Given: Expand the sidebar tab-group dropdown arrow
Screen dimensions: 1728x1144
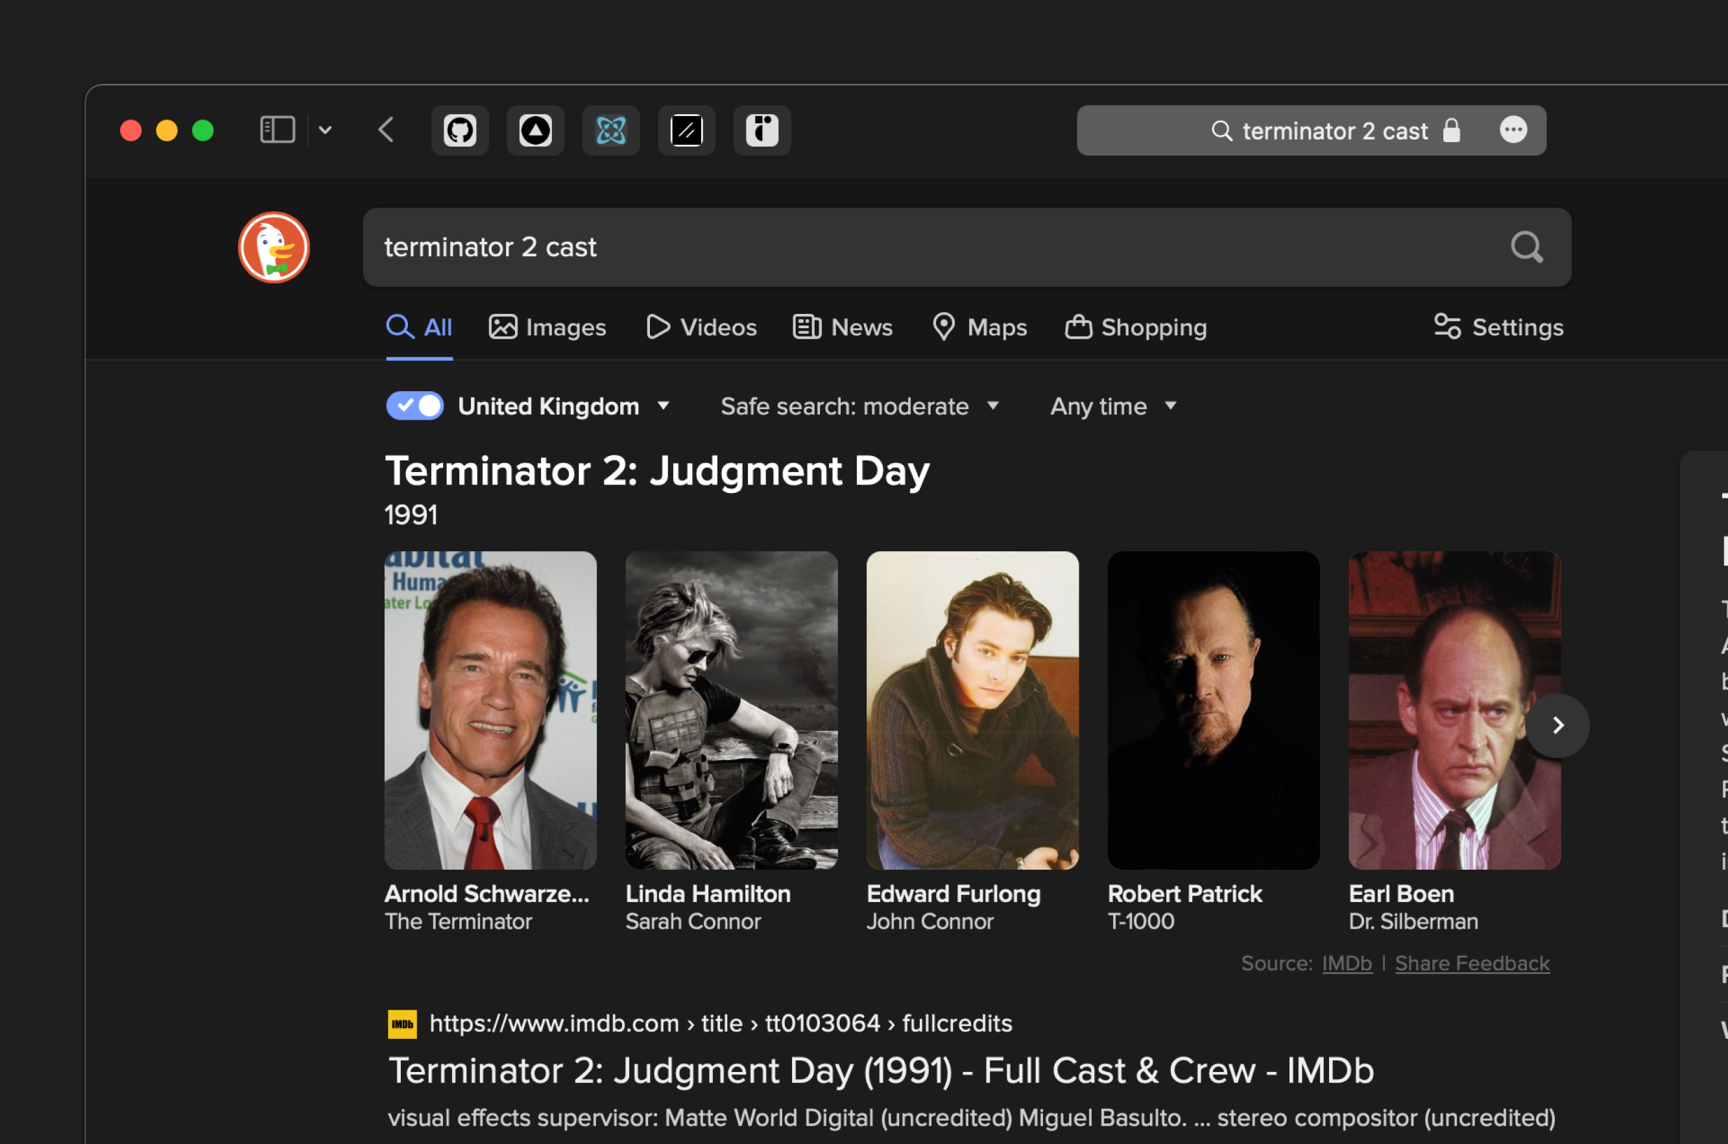Looking at the screenshot, I should pyautogui.click(x=326, y=130).
